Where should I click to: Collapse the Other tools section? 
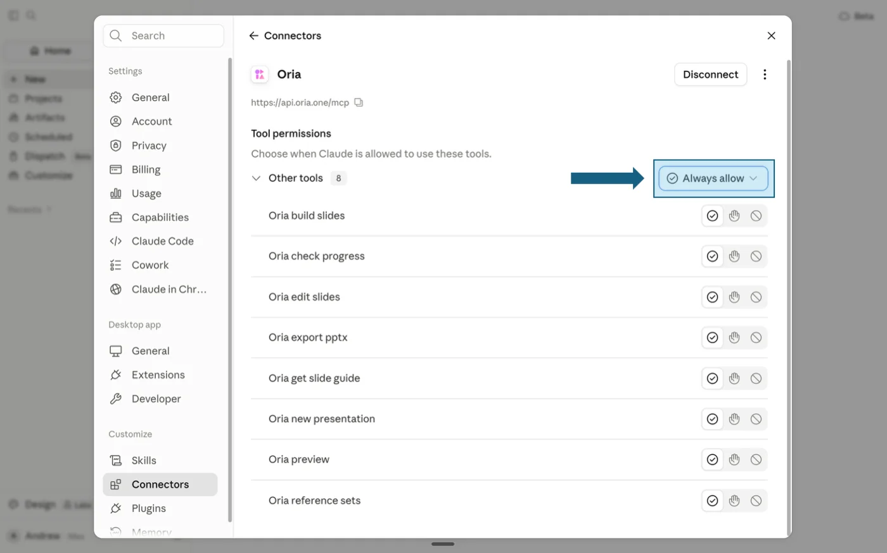tap(256, 178)
